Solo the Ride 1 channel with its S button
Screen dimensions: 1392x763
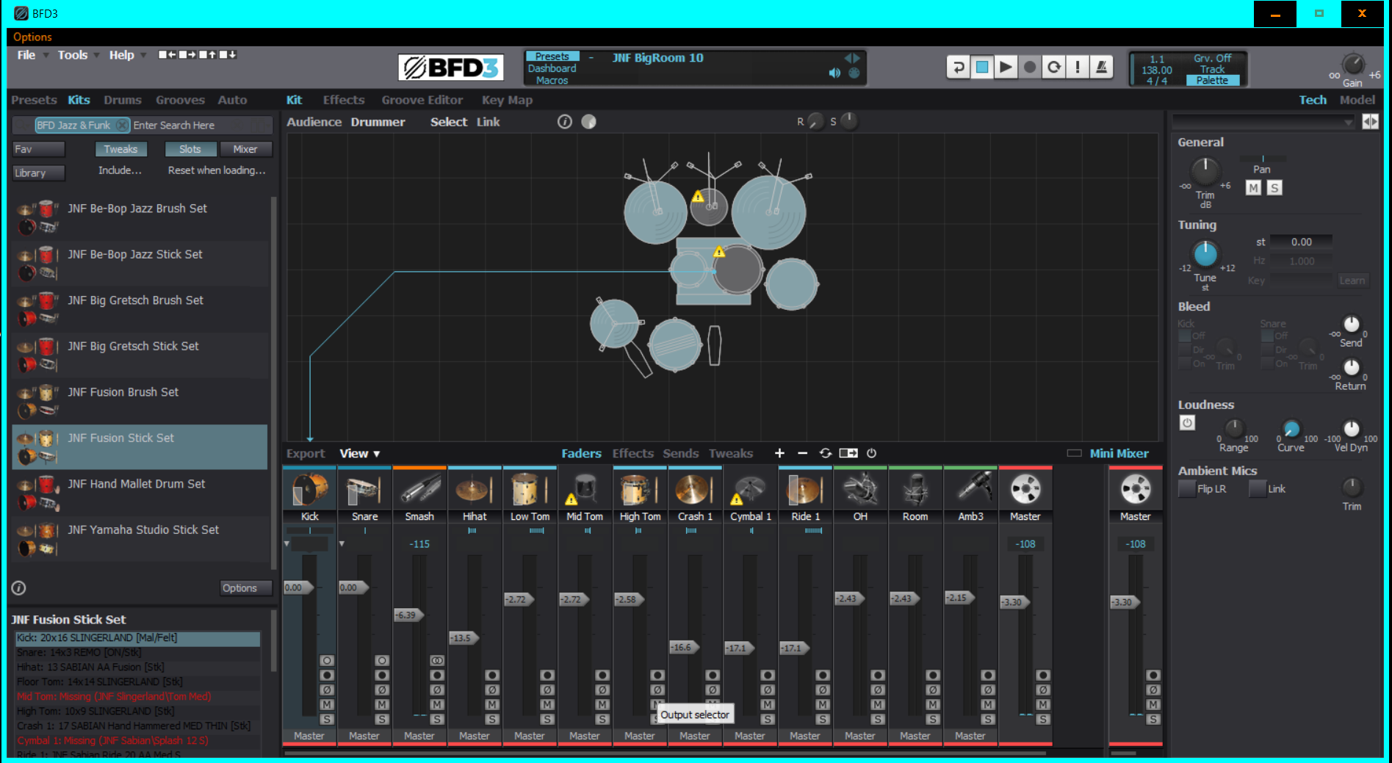[x=823, y=720]
